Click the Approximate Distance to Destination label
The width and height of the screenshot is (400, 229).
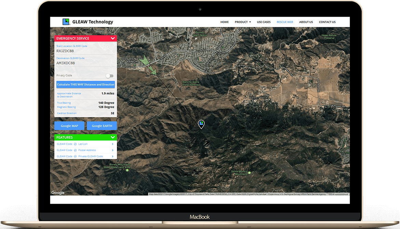pos(69,95)
